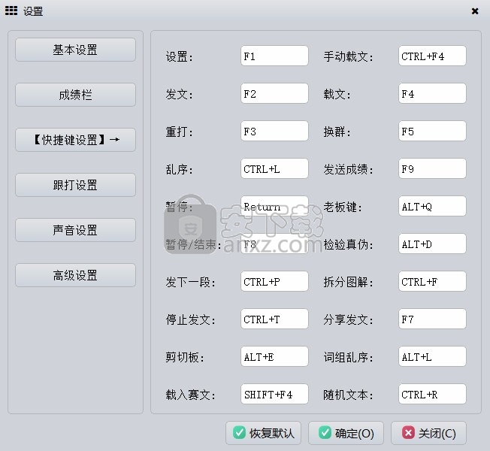
Task: Confirm settings with 确定(O) button
Action: [346, 433]
